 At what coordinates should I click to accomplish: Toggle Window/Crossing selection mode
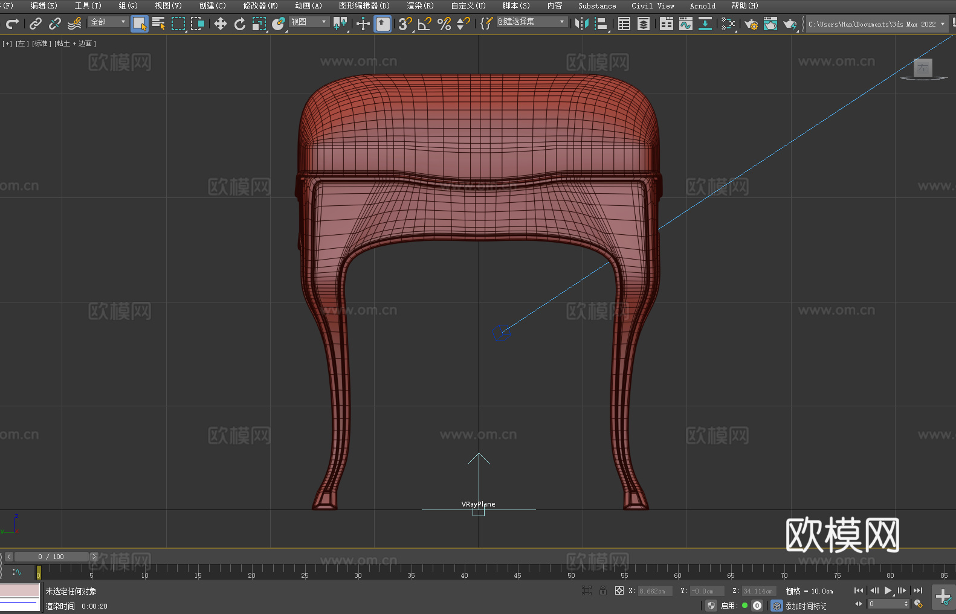198,24
